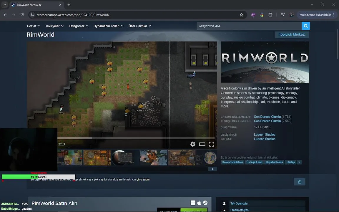Open the Steam Atölyesi feature link

click(240, 210)
